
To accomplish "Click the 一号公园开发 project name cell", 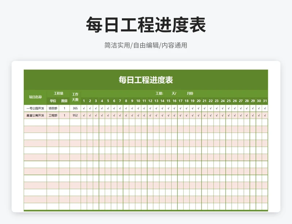I will click(35, 109).
